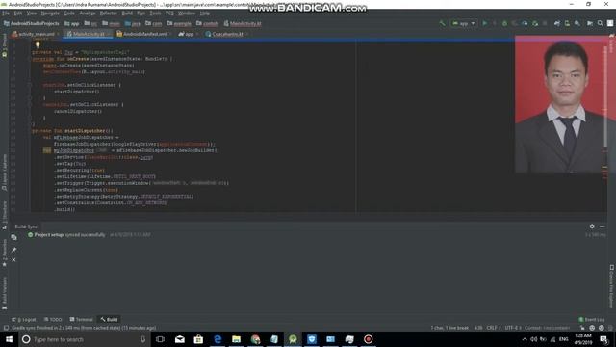Switch to the MainActivity.kt editor tab
Image resolution: width=616 pixels, height=347 pixels.
[x=88, y=35]
